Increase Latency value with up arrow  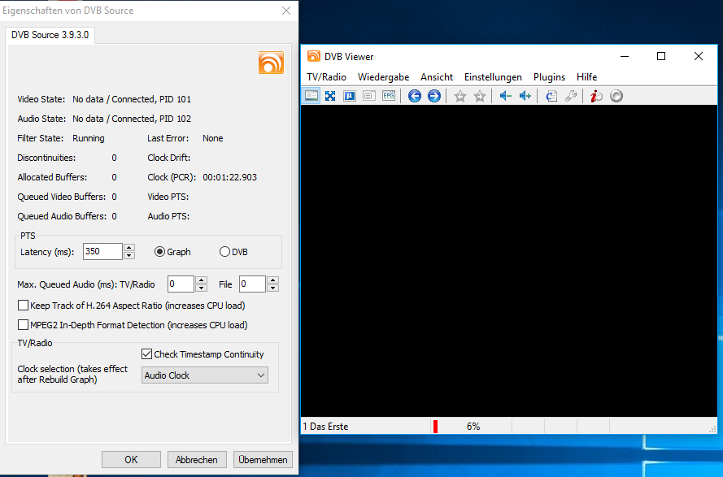pos(129,248)
